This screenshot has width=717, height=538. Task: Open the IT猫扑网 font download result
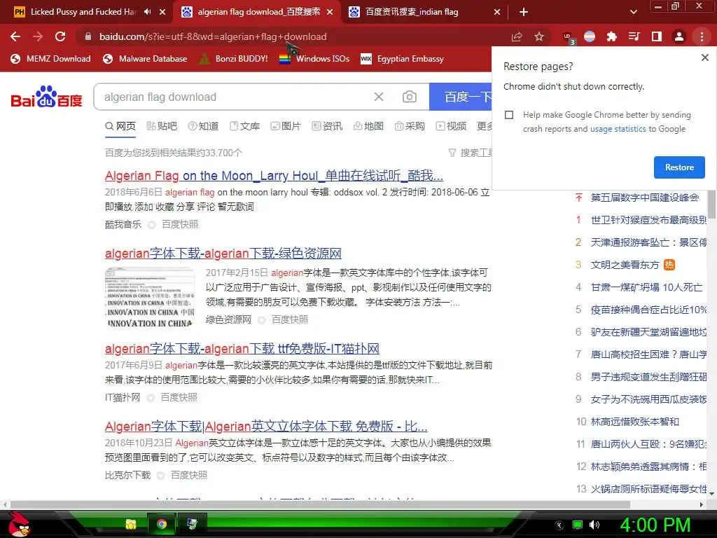(x=242, y=349)
